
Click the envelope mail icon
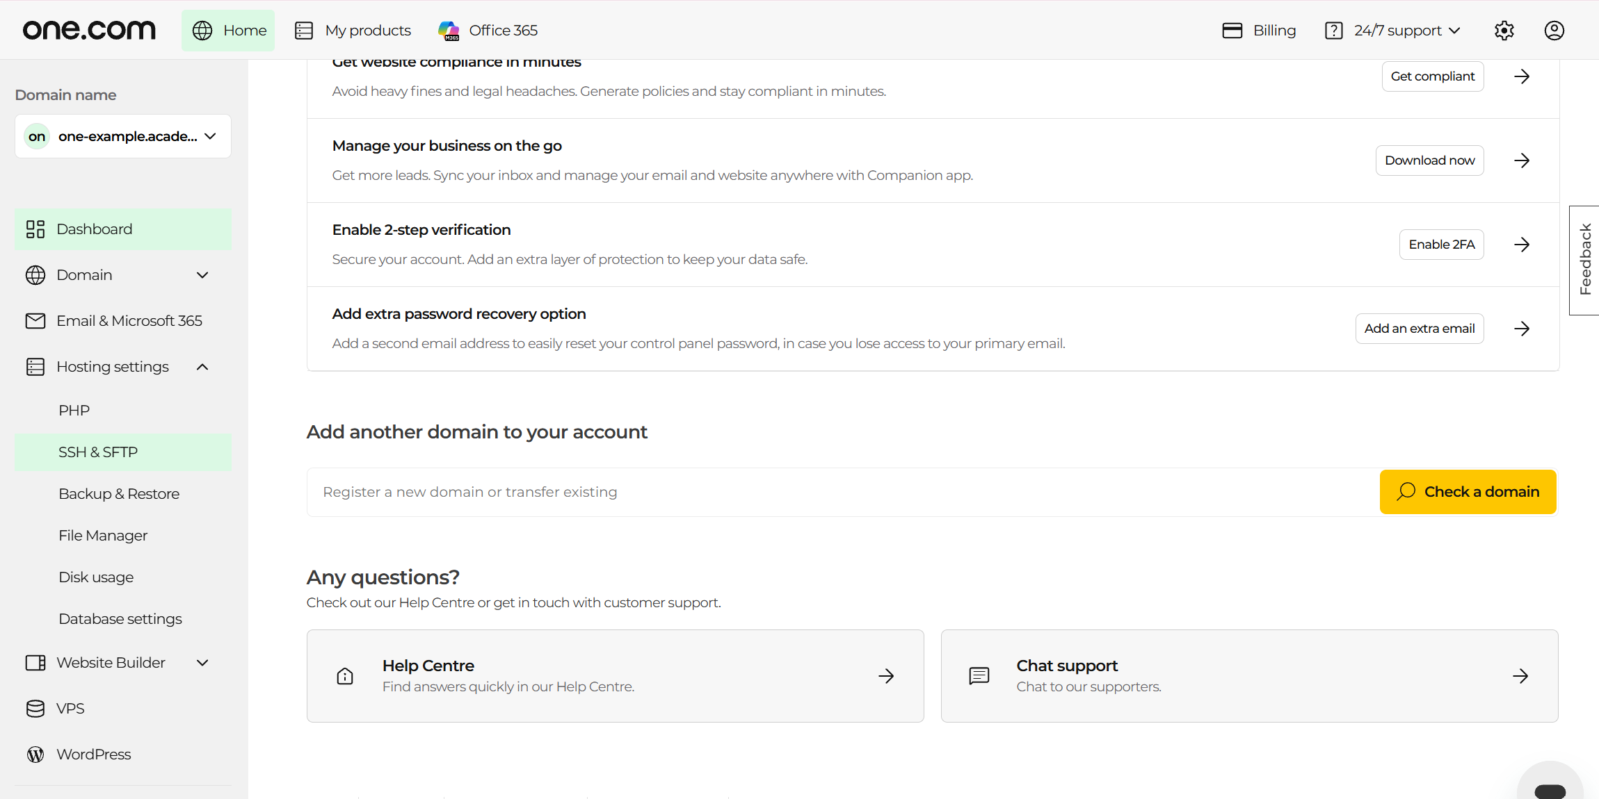35,321
